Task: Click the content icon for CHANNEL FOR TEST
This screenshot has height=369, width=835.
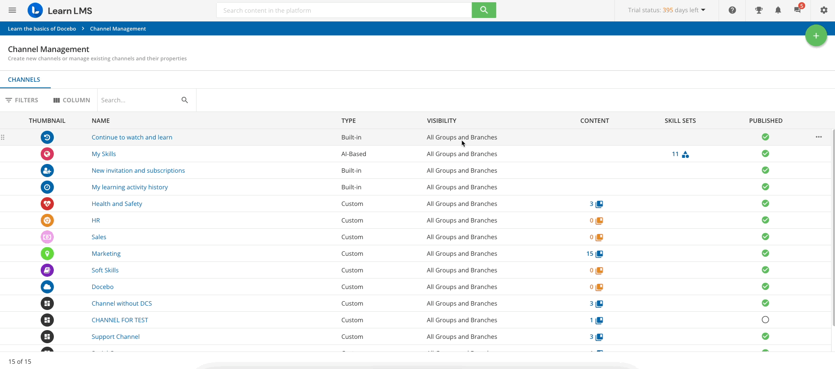Action: click(x=599, y=320)
